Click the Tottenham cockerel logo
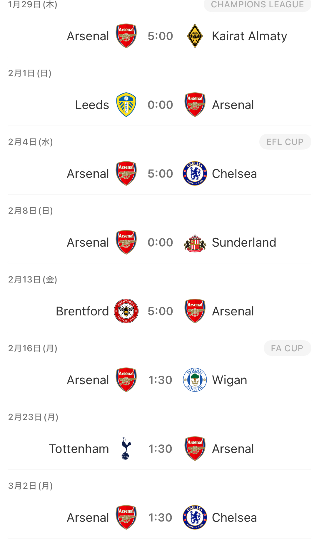This screenshot has height=545, width=324. pyautogui.click(x=126, y=449)
